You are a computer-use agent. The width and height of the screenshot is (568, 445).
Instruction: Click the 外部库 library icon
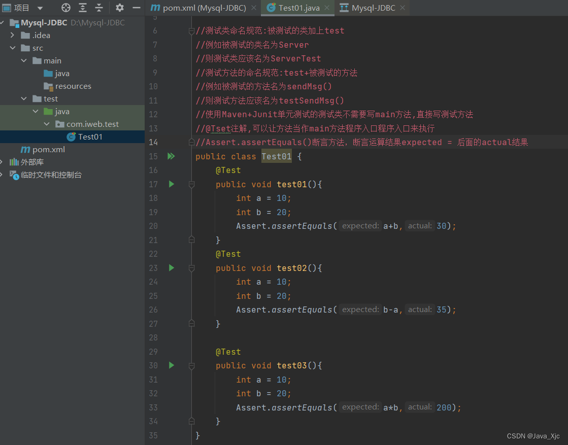pyautogui.click(x=14, y=162)
